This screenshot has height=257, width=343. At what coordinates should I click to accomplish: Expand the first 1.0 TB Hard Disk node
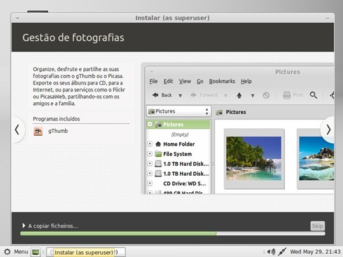pyautogui.click(x=150, y=164)
